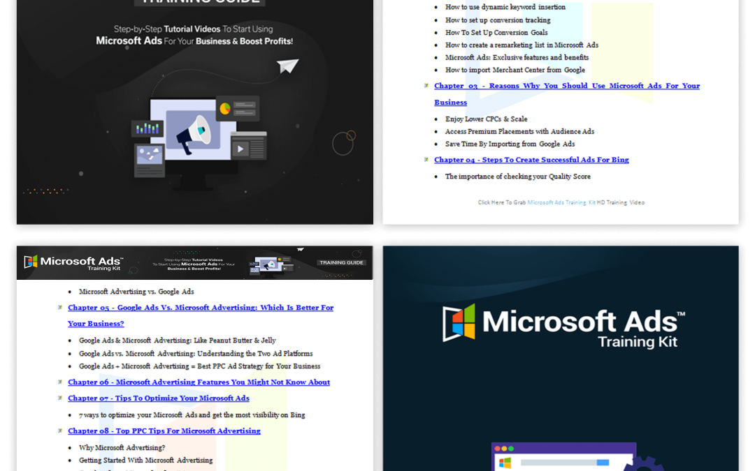Click the "Best PPC Ad Strategy for Your Business" bullet
The width and height of the screenshot is (755, 471).
200,366
